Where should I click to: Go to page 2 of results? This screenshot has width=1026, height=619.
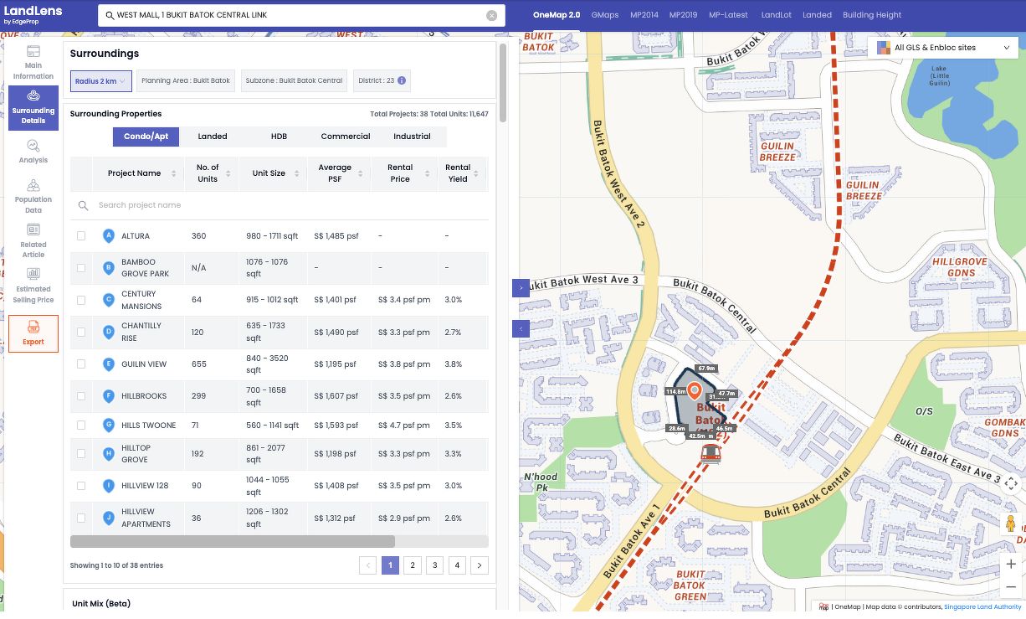[412, 565]
